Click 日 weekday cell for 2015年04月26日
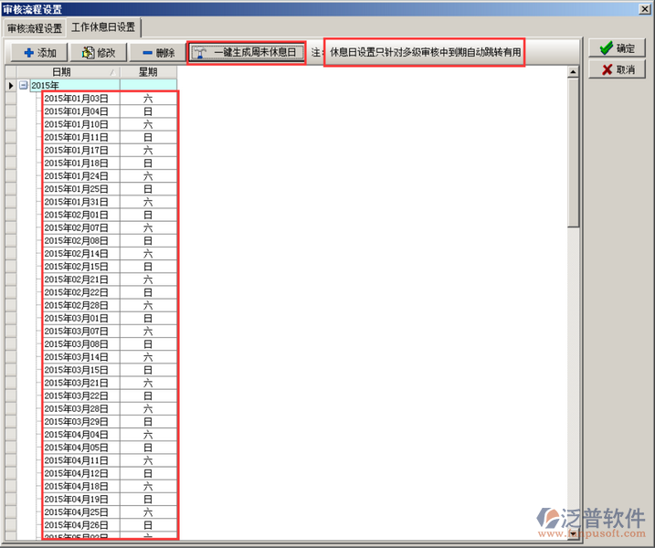This screenshot has width=655, height=548. pos(148,526)
